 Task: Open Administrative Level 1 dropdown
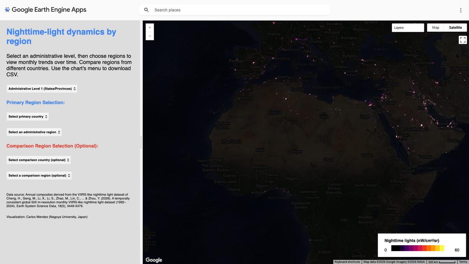pyautogui.click(x=42, y=89)
